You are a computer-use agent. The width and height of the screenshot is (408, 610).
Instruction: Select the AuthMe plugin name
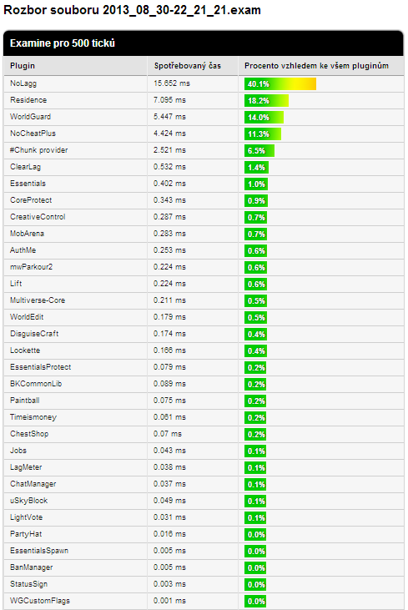click(23, 250)
